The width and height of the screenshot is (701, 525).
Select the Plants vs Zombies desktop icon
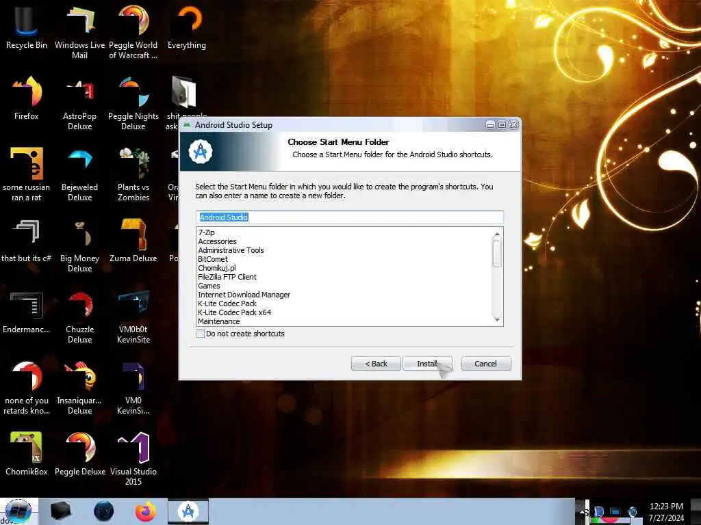coord(133,174)
